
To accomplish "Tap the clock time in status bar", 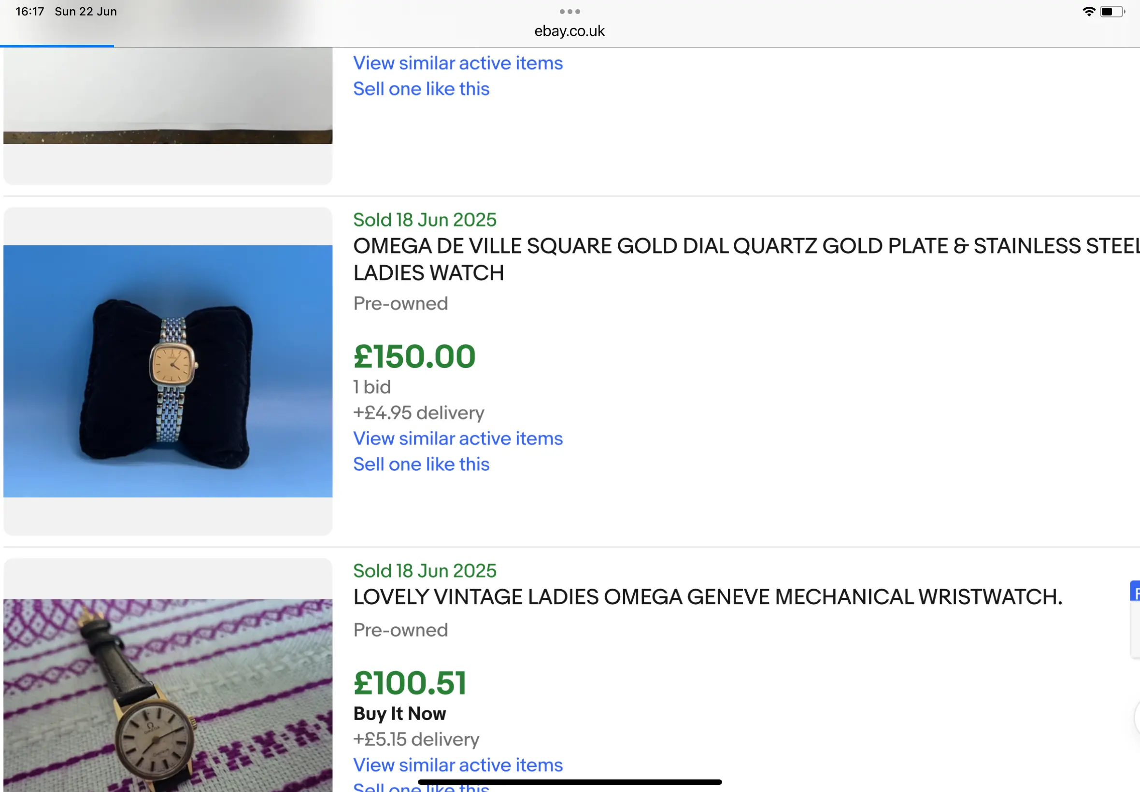I will 30,12.
